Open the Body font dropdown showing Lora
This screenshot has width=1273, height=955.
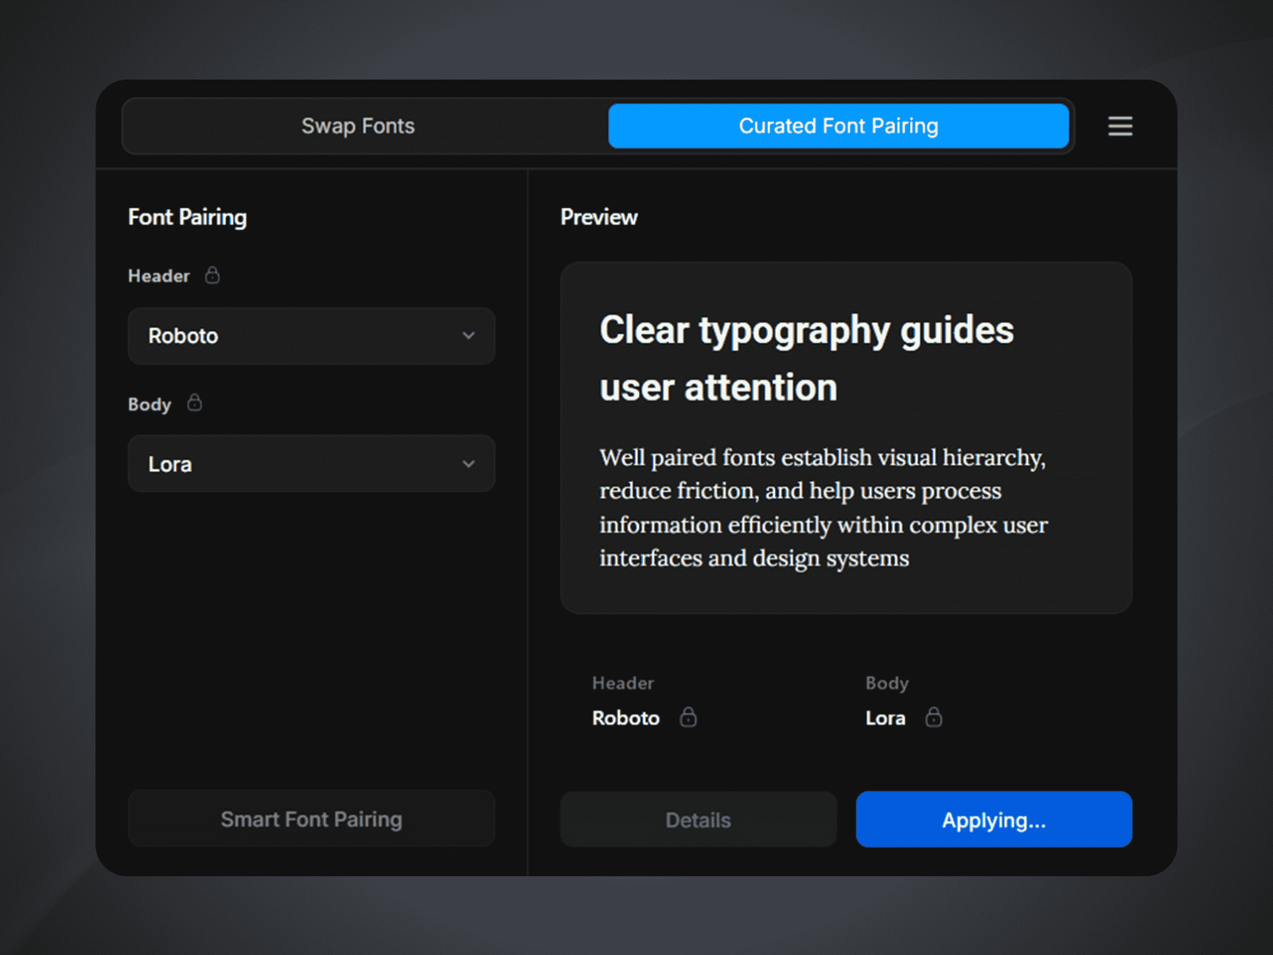click(311, 464)
